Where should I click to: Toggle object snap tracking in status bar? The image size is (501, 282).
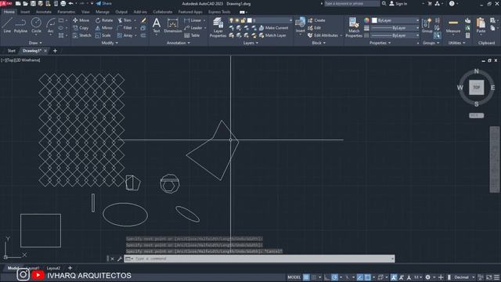360,277
